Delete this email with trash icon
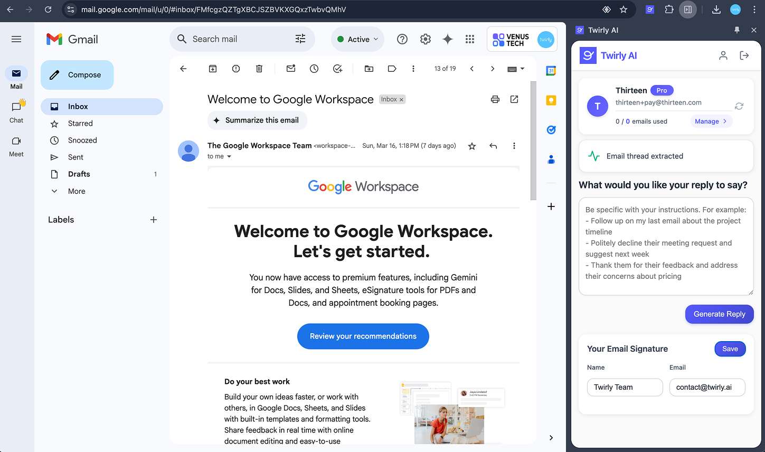The width and height of the screenshot is (765, 452). tap(259, 69)
